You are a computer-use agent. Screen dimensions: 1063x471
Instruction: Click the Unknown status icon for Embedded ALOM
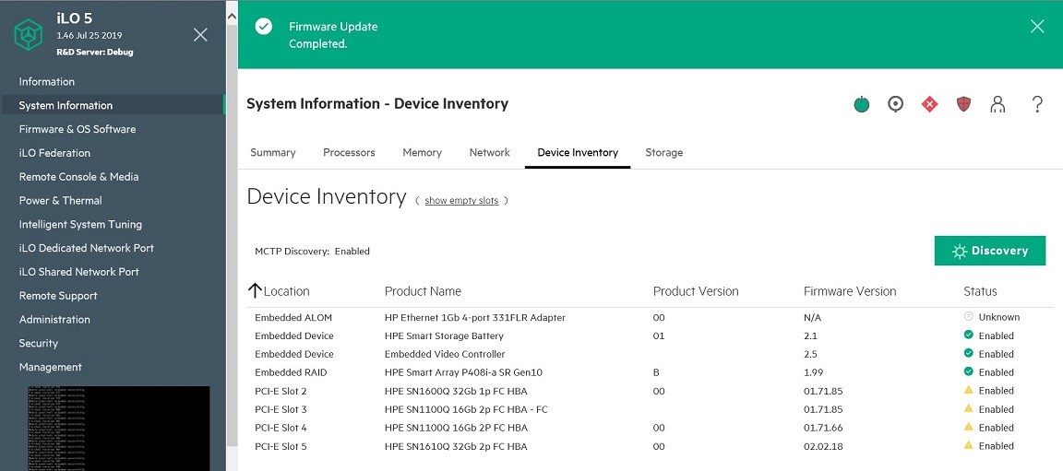pos(968,316)
